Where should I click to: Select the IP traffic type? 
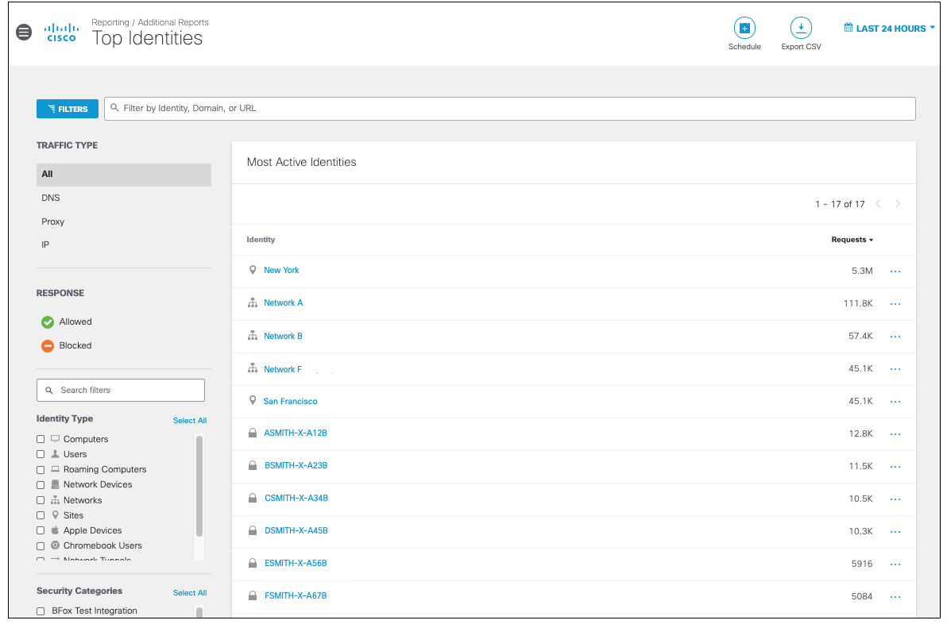tap(45, 245)
